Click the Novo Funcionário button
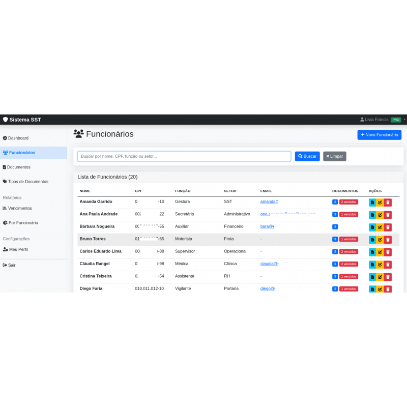Viewport: 407px width, 407px height. pyautogui.click(x=379, y=135)
